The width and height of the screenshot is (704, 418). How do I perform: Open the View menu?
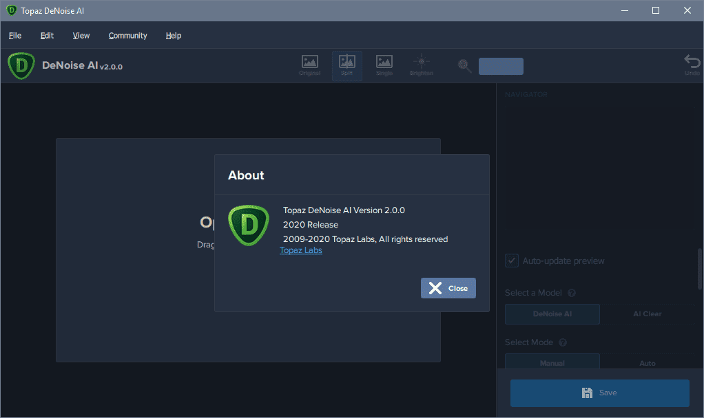tap(81, 35)
